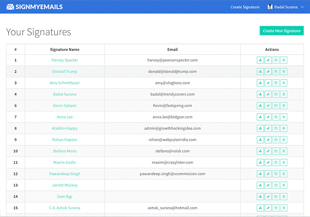This screenshot has width=310, height=217.
Task: Click the email Kevin@fastspring.com
Action: pyautogui.click(x=173, y=105)
